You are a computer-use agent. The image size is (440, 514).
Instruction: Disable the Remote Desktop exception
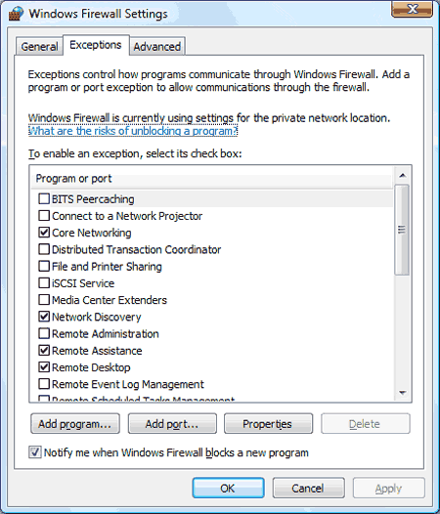pyautogui.click(x=44, y=366)
